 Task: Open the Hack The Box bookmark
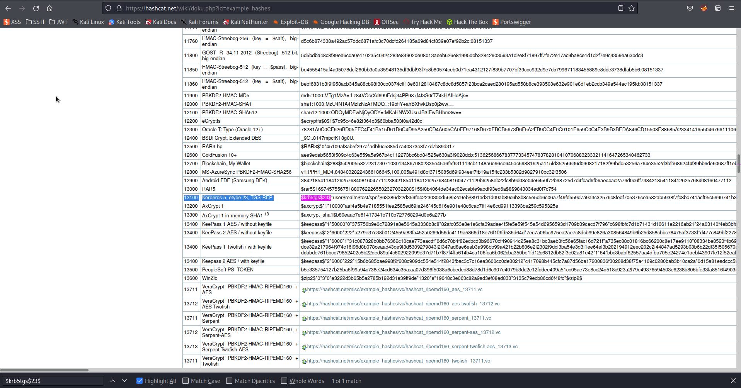[467, 22]
